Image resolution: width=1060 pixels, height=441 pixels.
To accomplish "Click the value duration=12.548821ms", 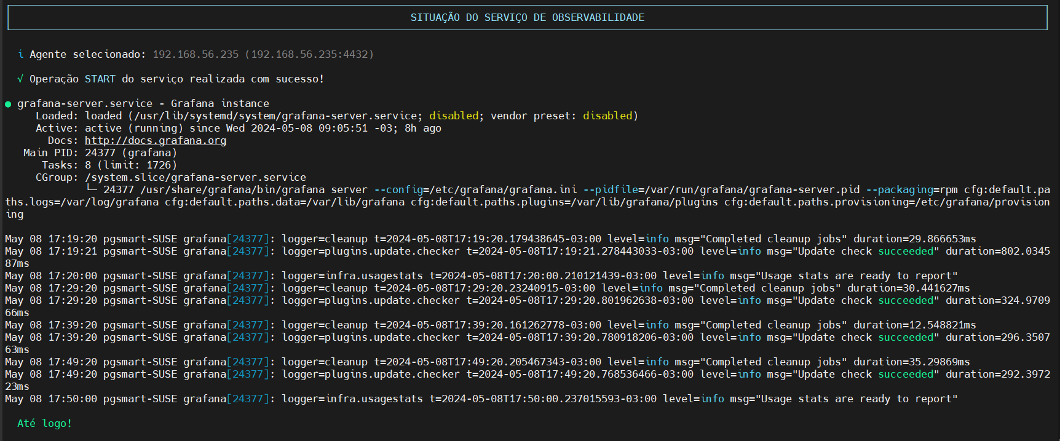I will 915,325.
